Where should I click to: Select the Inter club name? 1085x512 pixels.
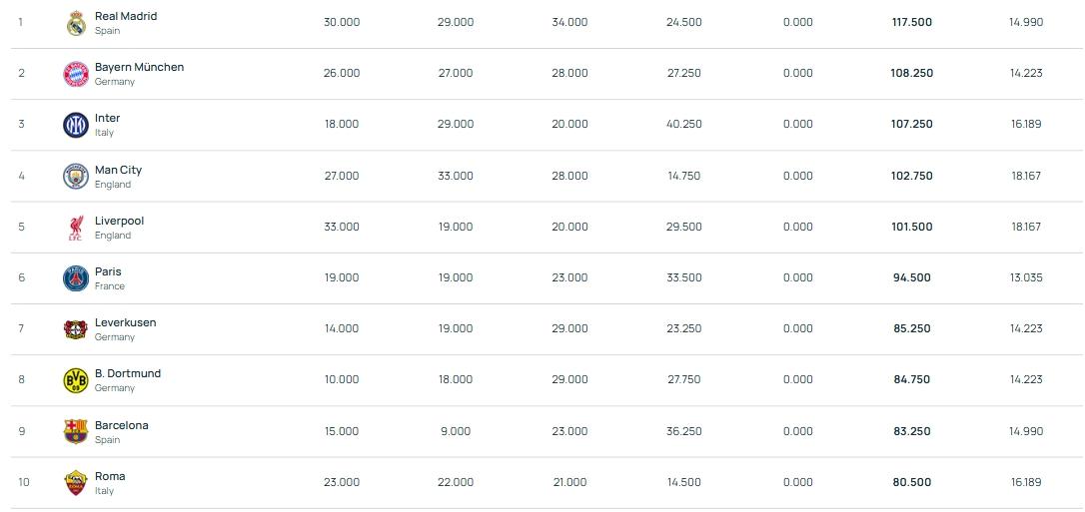click(x=107, y=119)
